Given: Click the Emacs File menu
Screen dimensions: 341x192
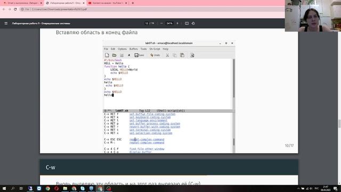Looking at the screenshot, I should (x=106, y=49).
